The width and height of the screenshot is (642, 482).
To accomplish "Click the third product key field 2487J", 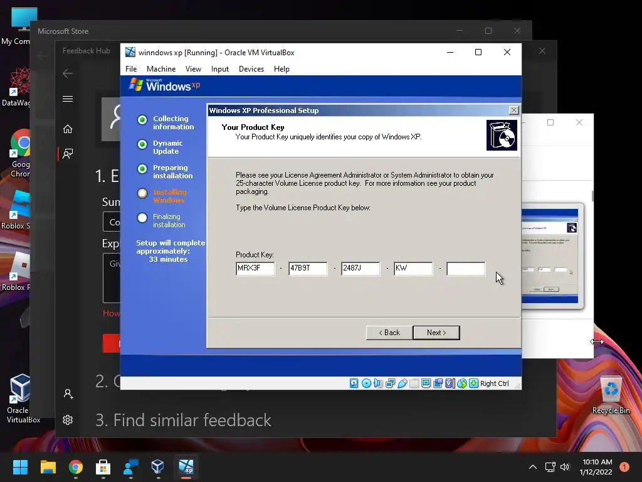I will (360, 269).
